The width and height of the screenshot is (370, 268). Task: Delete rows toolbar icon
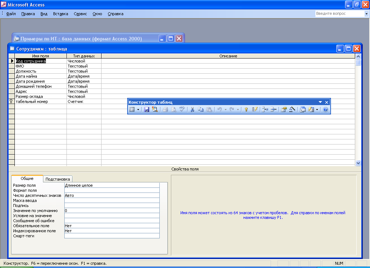[273, 109]
